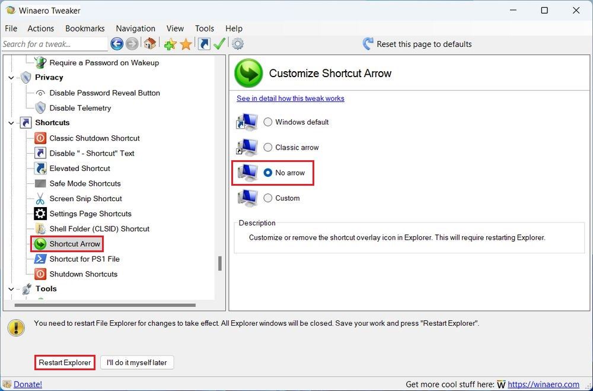Click the Winaero W logo icon
The height and width of the screenshot is (391, 593).
[x=500, y=384]
